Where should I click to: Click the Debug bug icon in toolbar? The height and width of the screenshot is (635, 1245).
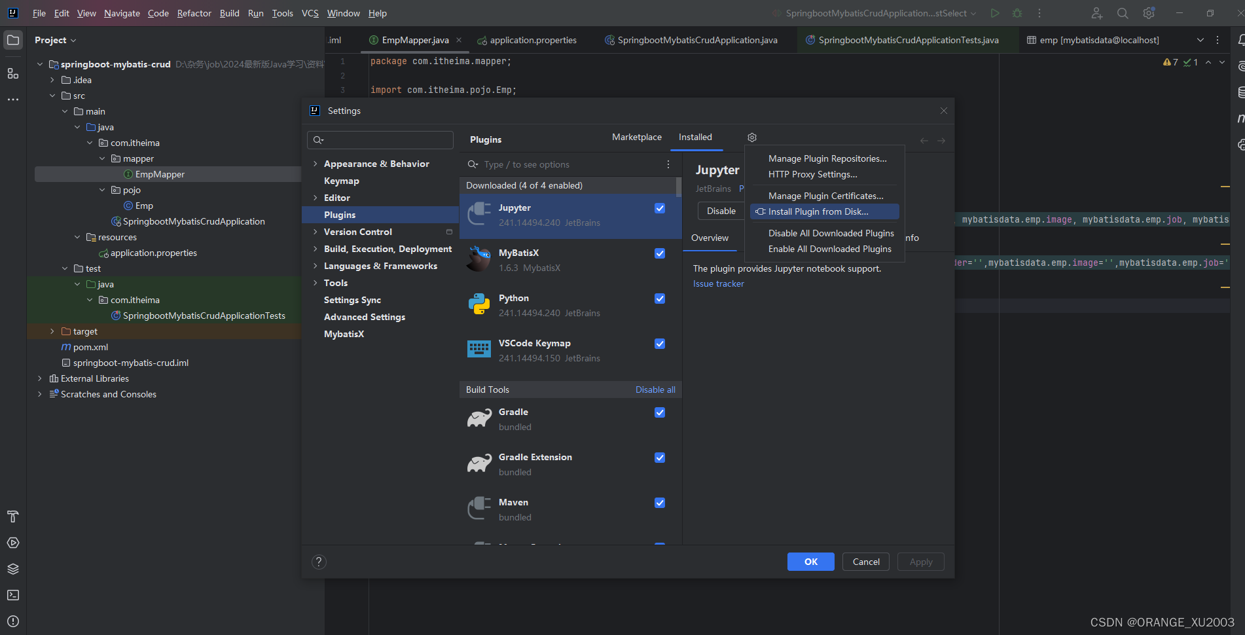[x=1017, y=13]
